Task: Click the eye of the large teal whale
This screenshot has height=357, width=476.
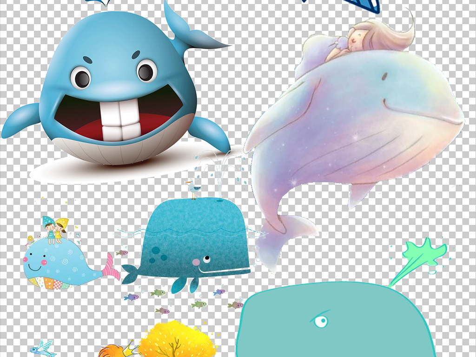Action: coord(320,321)
